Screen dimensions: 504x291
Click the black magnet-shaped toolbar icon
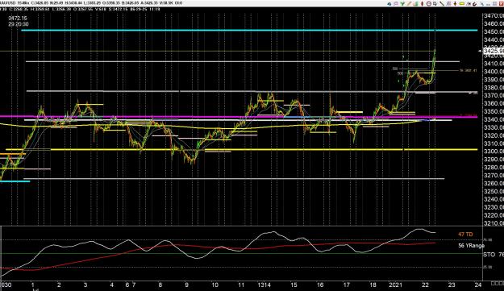[475, 4]
